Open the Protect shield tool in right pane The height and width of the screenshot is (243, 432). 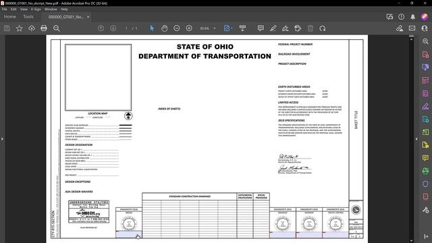point(425,184)
